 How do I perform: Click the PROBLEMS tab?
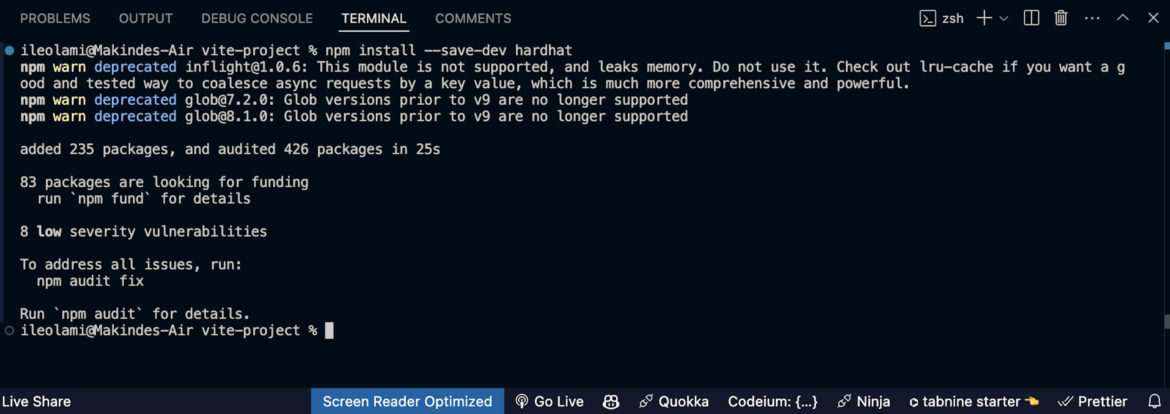pyautogui.click(x=55, y=18)
